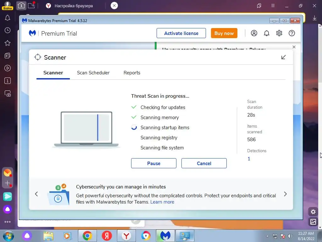
Task: Click the 'Scanning file system' step text
Action: point(162,148)
